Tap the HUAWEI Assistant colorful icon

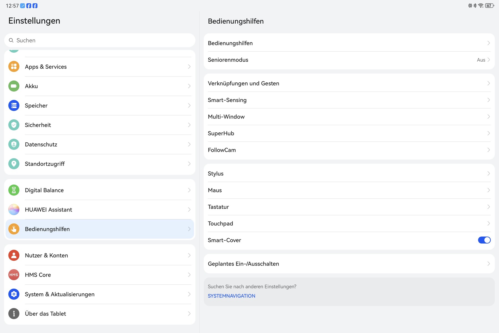pyautogui.click(x=14, y=210)
